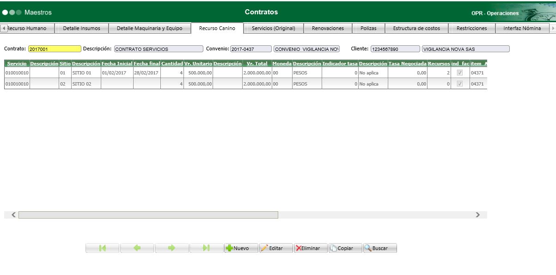Switch to the Restricciones tab
556x275 pixels.
click(x=471, y=28)
